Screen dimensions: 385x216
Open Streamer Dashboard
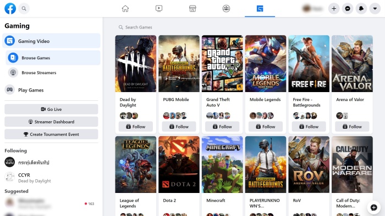click(51, 122)
